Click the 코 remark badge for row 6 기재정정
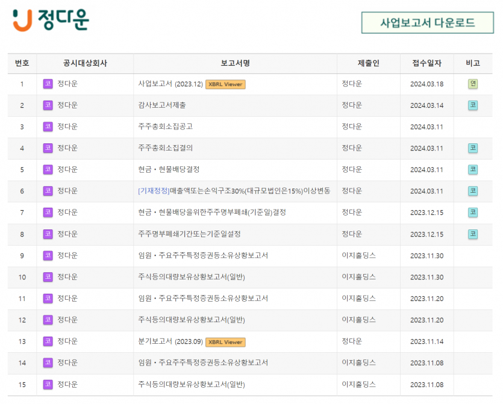Viewport: 503px width, 404px height. [x=472, y=191]
